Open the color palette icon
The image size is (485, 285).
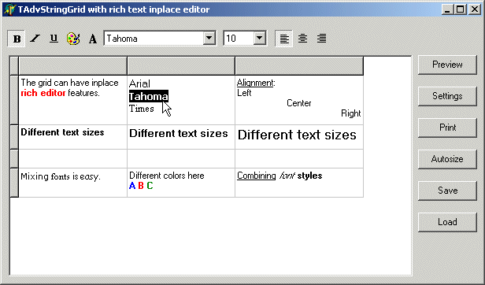[x=73, y=39]
